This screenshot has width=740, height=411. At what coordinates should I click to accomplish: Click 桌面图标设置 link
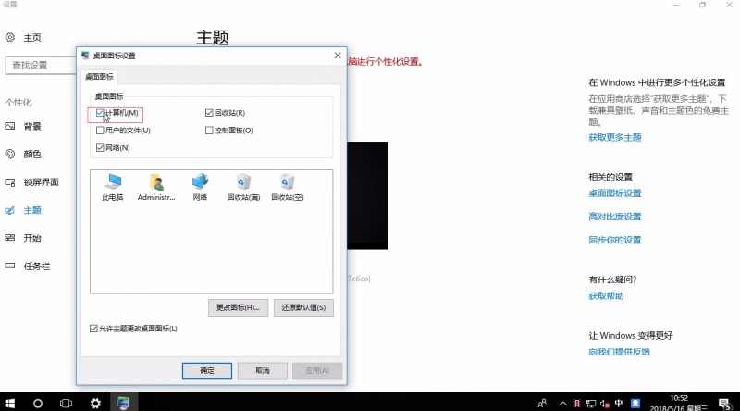(x=614, y=193)
